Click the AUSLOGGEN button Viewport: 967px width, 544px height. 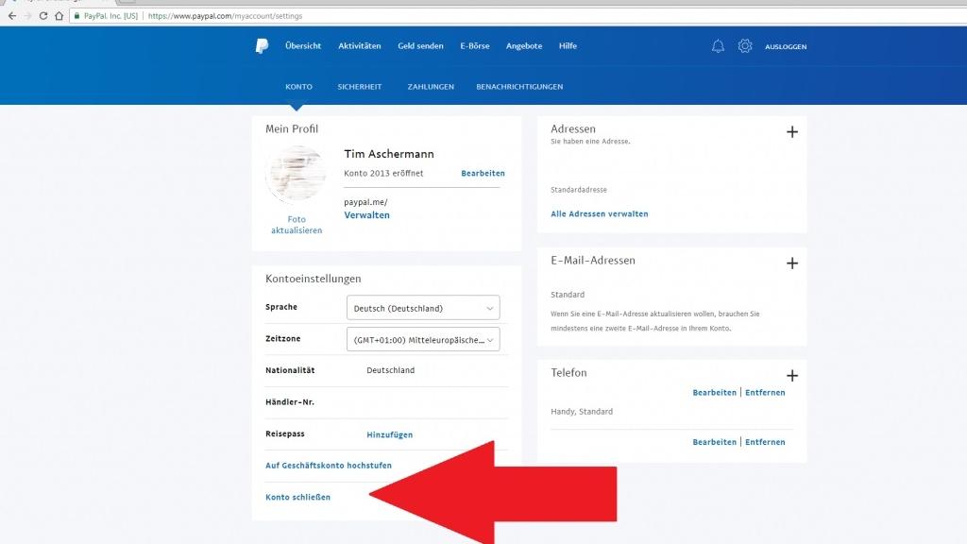(786, 47)
